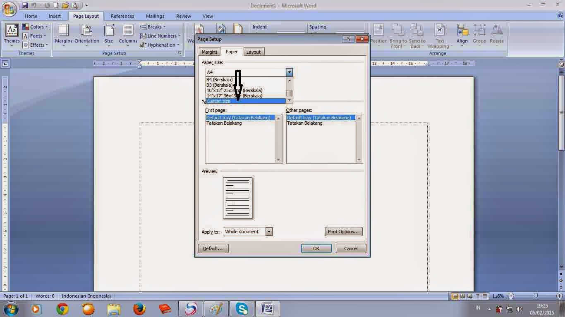Open the Size menu in the ribbon
Screen dimensions: 565x317
[108, 35]
